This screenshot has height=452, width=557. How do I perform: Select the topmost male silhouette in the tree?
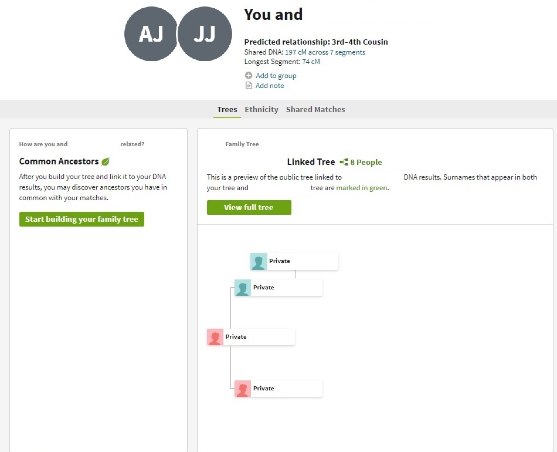coord(259,262)
